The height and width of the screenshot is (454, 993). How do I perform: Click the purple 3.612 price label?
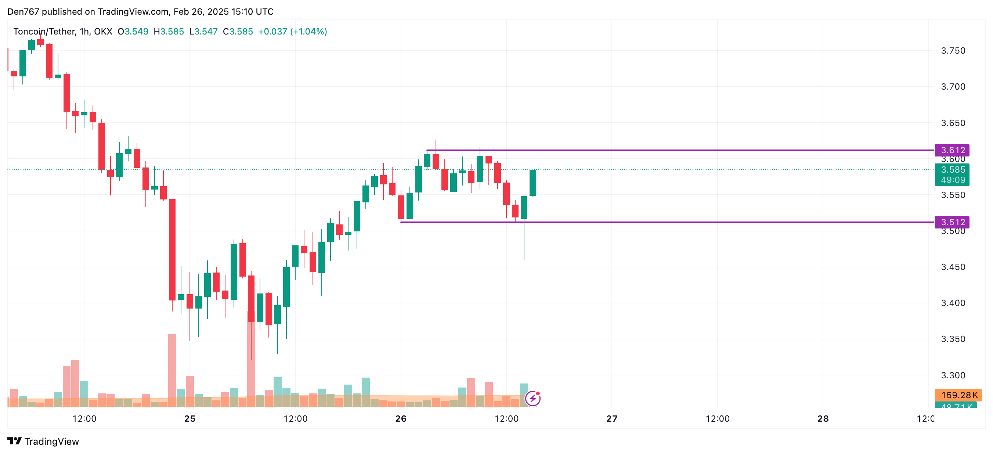[x=952, y=150]
